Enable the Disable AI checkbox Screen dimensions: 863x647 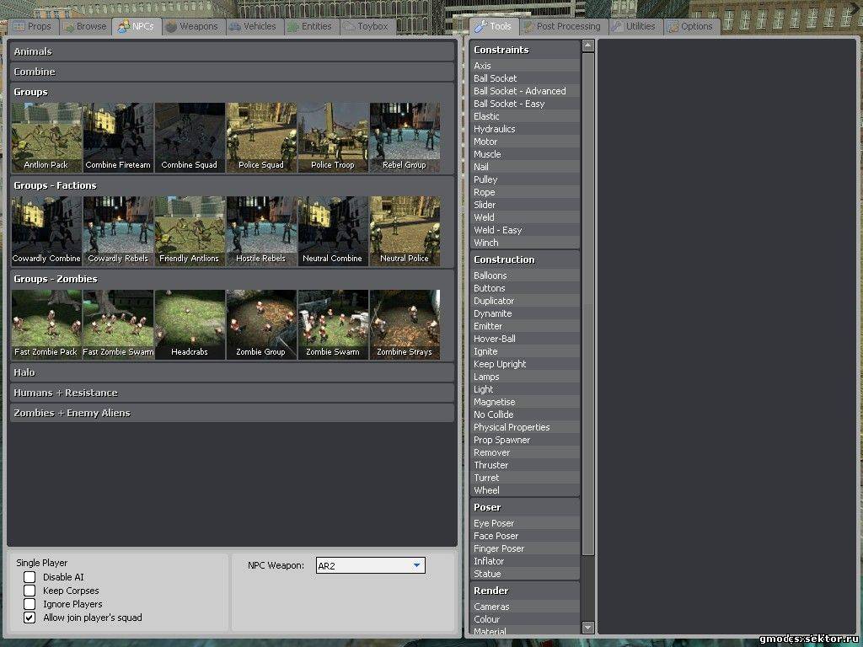click(x=29, y=576)
